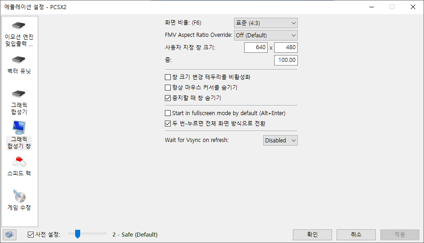
Task: Minimize the PCSX2 settings window
Action: 372,7
